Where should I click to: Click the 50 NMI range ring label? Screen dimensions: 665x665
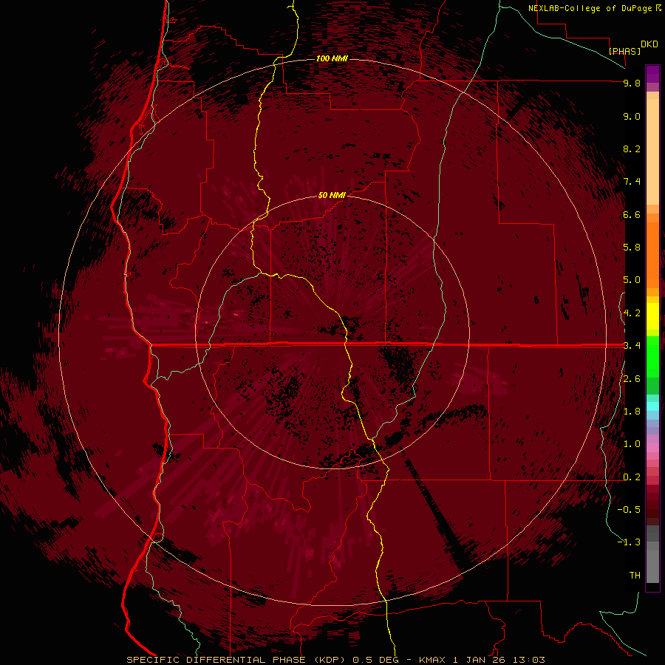tap(332, 195)
